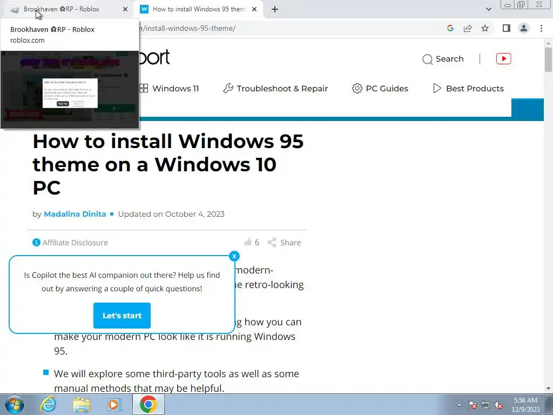Image resolution: width=553 pixels, height=415 pixels.
Task: Dismiss the Copilot survey popup
Action: tap(234, 256)
